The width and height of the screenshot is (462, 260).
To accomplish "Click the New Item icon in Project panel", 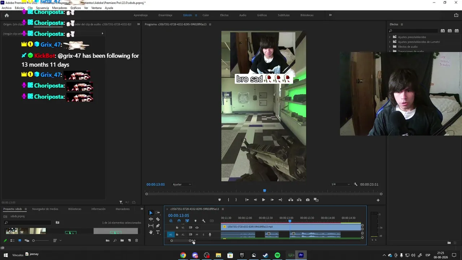I will pos(130,240).
